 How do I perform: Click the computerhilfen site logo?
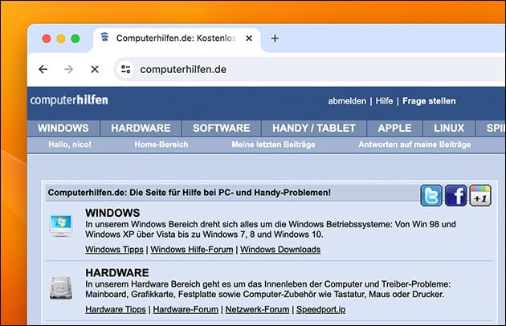coord(69,100)
